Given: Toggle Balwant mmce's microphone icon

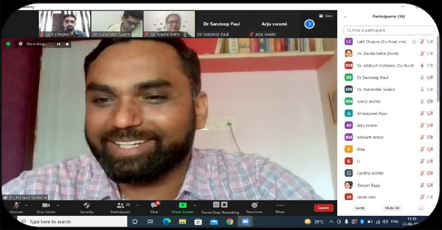Looking at the screenshot, I should 422,137.
